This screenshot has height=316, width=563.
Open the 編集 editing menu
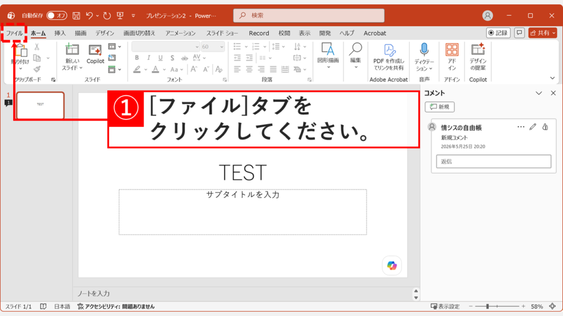356,55
